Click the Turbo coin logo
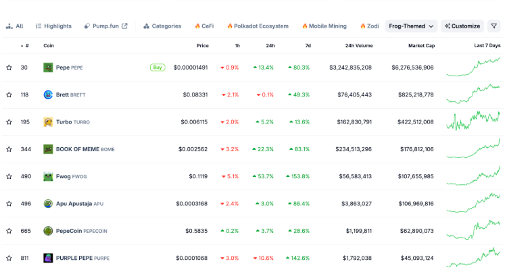The image size is (507, 270). click(x=48, y=122)
